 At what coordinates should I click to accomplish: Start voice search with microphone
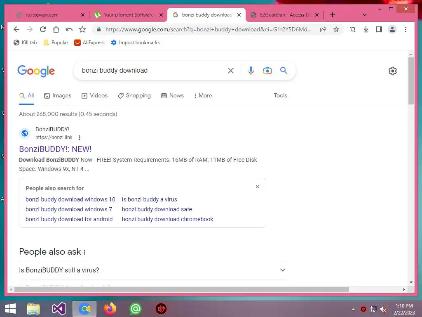tap(251, 71)
